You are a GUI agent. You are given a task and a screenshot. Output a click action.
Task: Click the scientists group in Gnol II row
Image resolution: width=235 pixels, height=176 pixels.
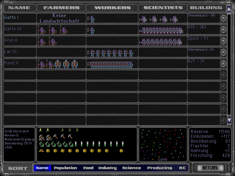[161, 41]
